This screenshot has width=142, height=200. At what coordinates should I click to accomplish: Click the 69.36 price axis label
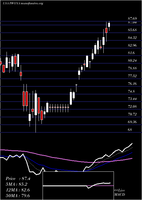[x=132, y=122]
